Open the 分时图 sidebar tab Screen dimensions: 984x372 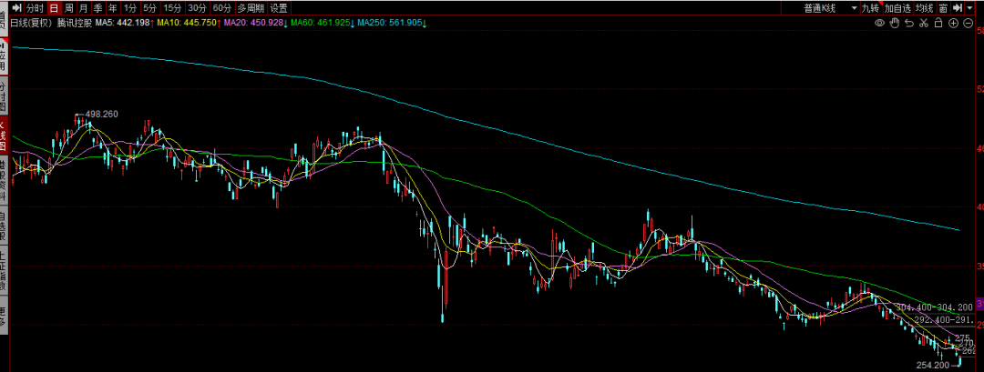[x=4, y=97]
